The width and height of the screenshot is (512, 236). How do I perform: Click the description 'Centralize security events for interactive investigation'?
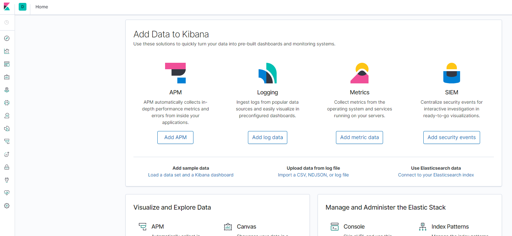(452, 109)
